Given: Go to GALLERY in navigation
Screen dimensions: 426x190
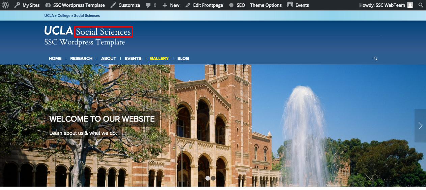Looking at the screenshot, I should (x=159, y=58).
